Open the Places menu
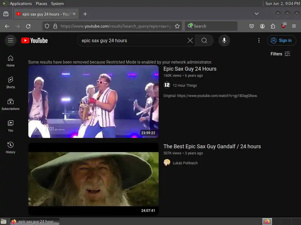Screen dimensions: 301x225 coord(41,4)
